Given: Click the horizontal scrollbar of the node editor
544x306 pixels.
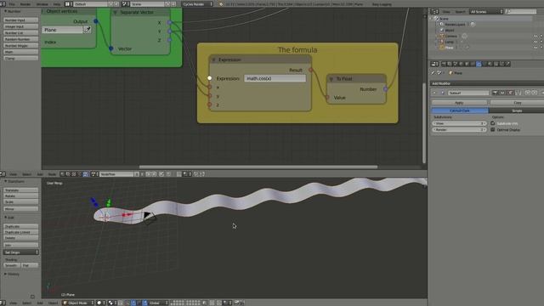Looking at the screenshot, I should point(258,167).
